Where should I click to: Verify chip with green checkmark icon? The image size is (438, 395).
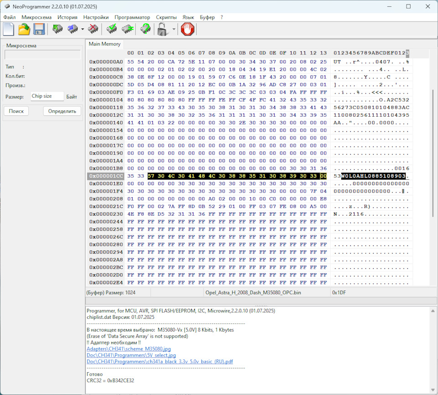(111, 30)
